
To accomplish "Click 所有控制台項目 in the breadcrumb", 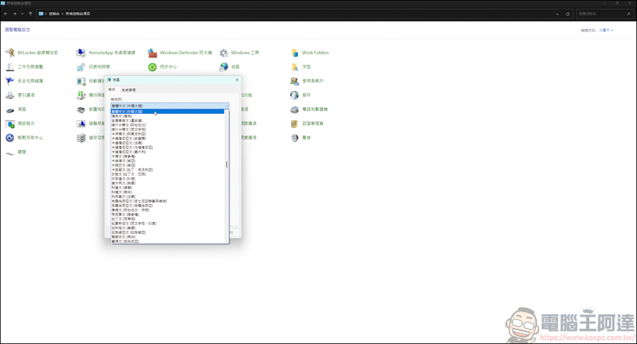I will click(x=78, y=14).
